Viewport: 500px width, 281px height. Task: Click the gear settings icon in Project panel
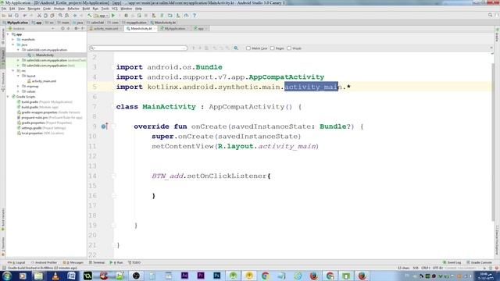pos(76,28)
